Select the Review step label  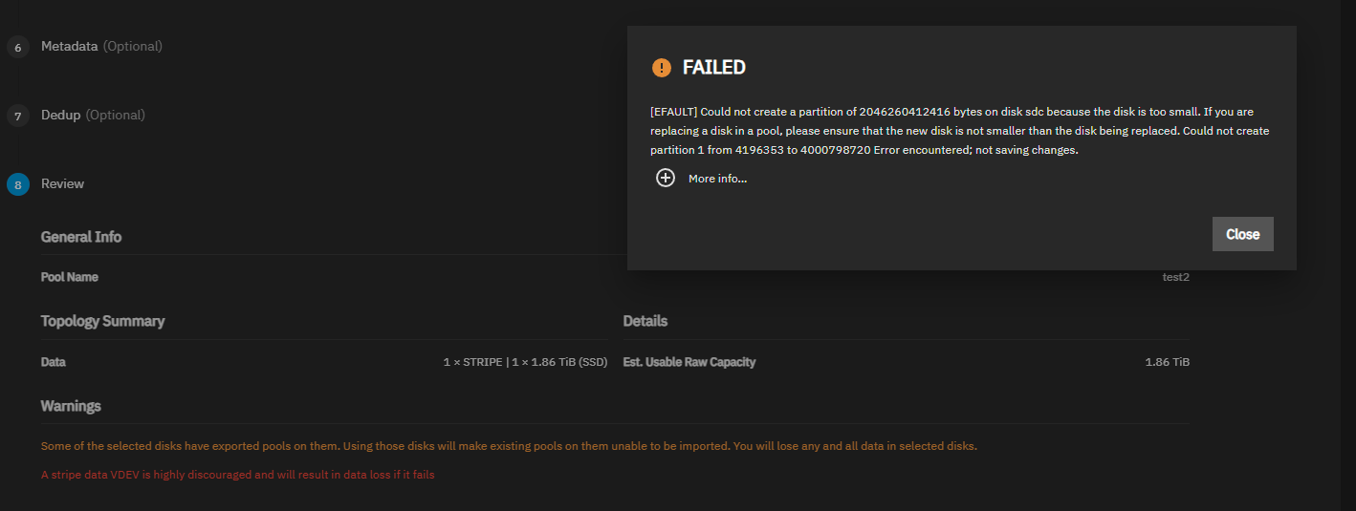pyautogui.click(x=62, y=183)
